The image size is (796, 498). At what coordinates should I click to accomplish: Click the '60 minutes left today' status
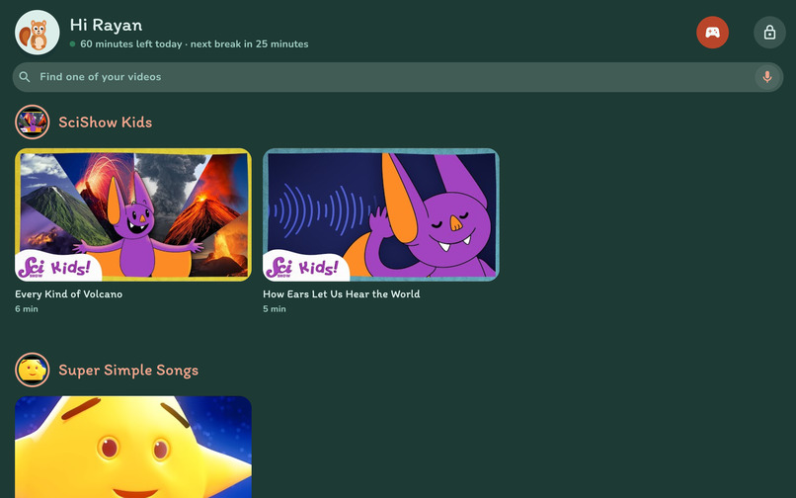(131, 44)
